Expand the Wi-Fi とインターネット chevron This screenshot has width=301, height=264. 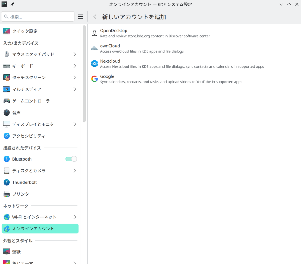tap(75, 217)
